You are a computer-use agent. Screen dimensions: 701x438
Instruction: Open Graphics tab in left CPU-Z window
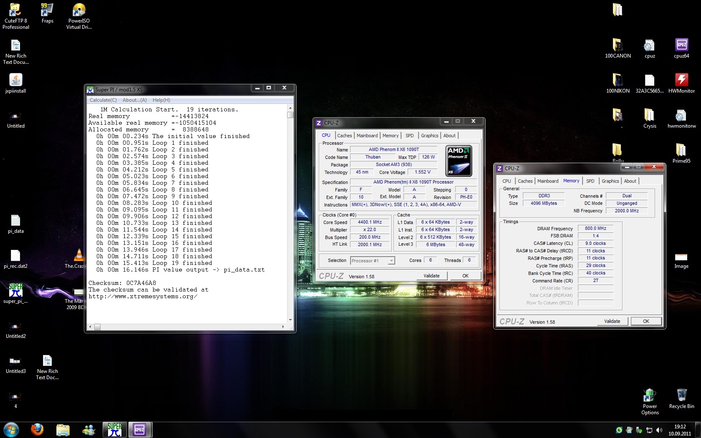[429, 136]
